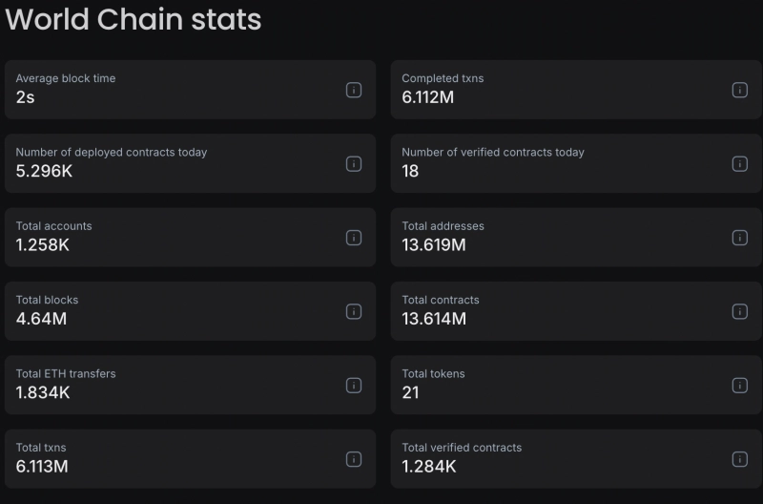The width and height of the screenshot is (763, 504).
Task: Show info for Total blocks
Action: [x=353, y=311]
